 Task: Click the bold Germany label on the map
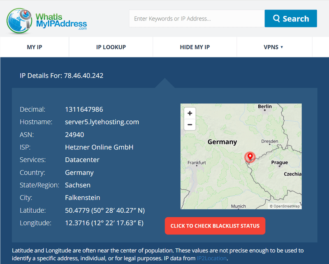(222, 142)
